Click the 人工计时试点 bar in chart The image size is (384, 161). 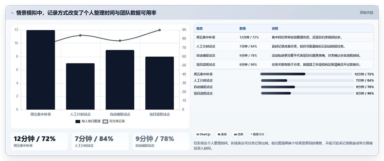[x=80, y=86]
